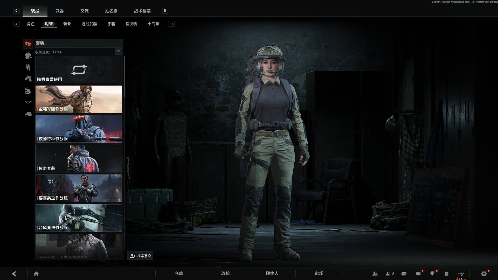Open the mail envelope icon
Screen dimensions: 498x280
[418, 274]
